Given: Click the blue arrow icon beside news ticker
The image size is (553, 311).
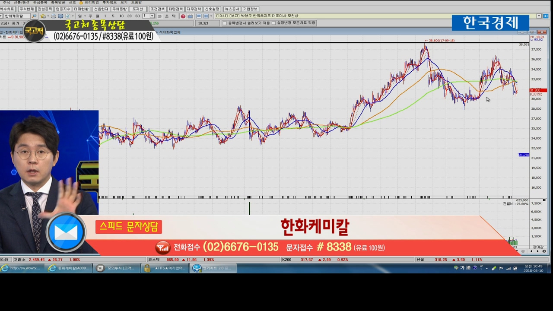Looking at the screenshot, I should [x=546, y=16].
